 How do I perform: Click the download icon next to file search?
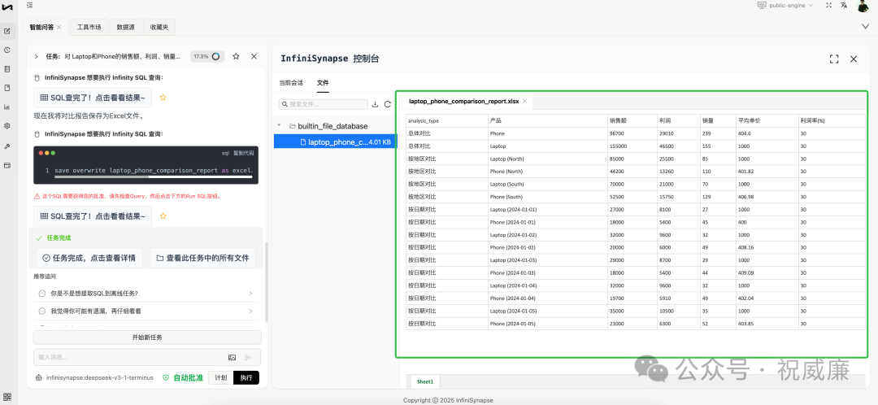click(x=375, y=104)
